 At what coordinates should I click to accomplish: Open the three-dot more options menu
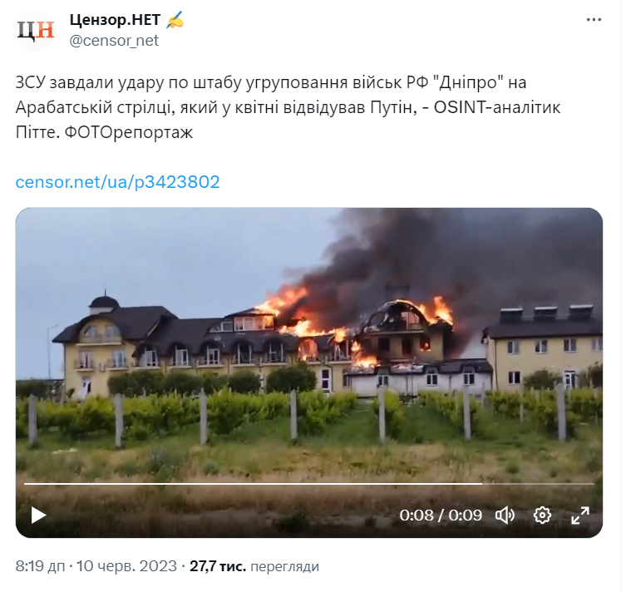pyautogui.click(x=594, y=20)
